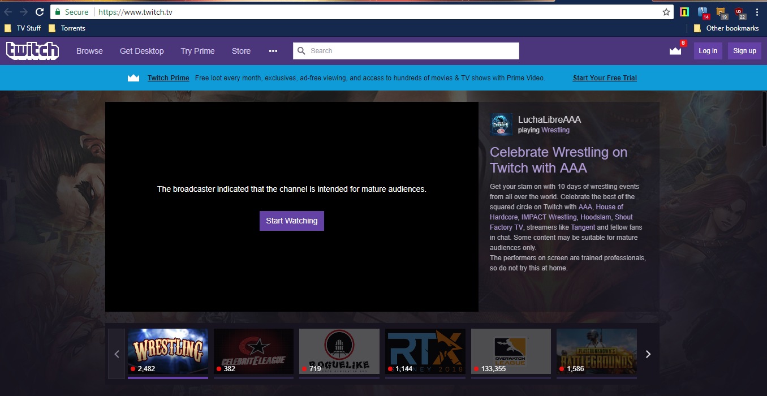Image resolution: width=767 pixels, height=396 pixels.
Task: Click Start Your Free Trial link
Action: (x=605, y=78)
